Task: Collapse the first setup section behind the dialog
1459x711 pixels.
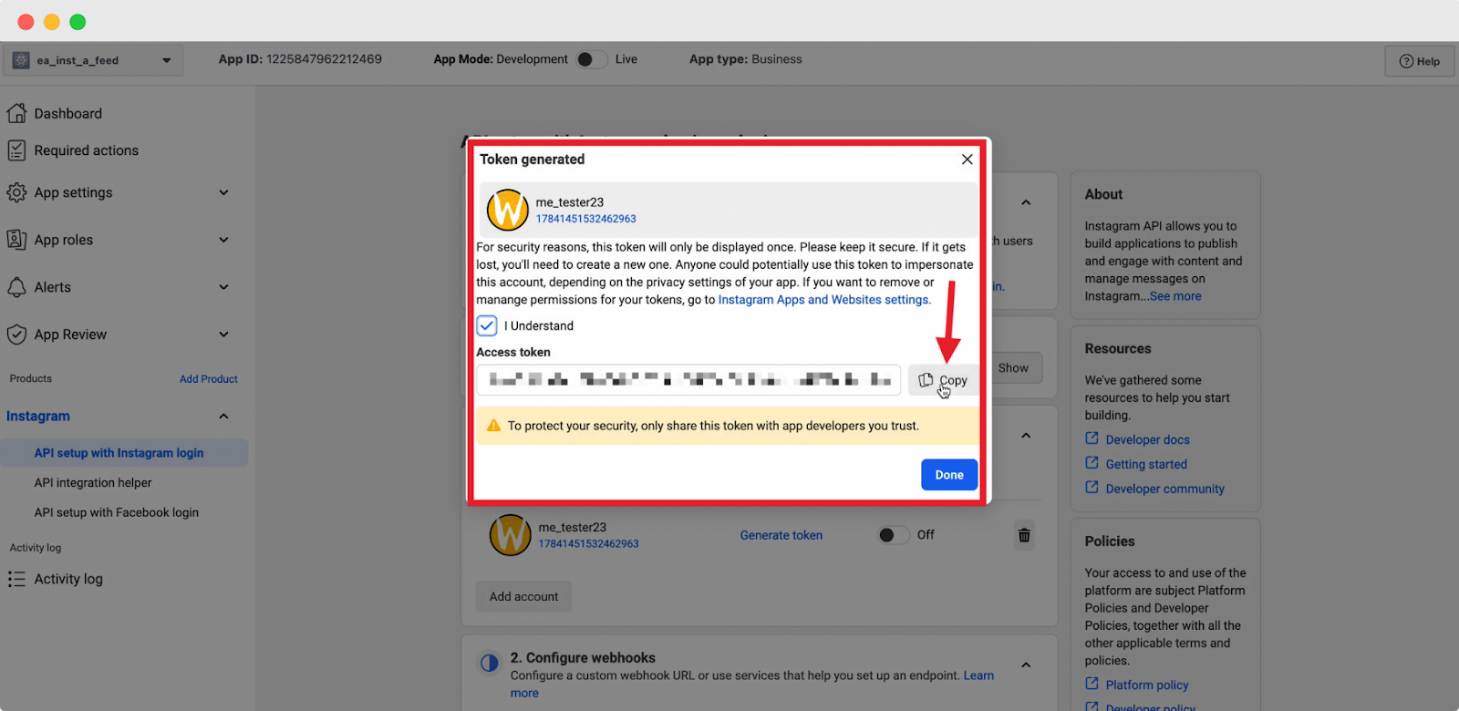Action: (1026, 202)
